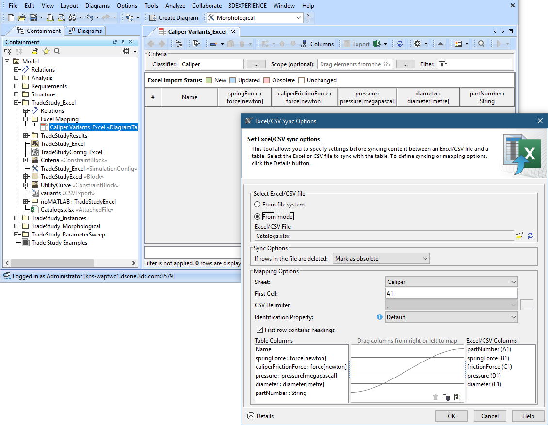Uncheck First row contains headings
The image size is (548, 425).
pos(259,330)
